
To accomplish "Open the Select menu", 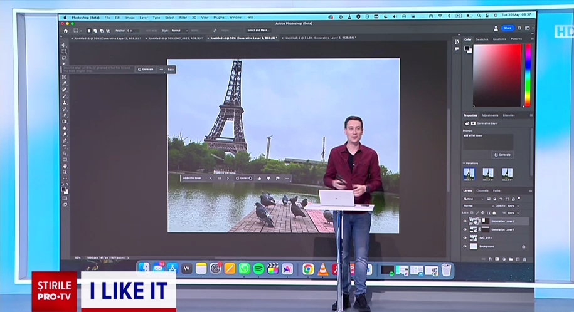I will pyautogui.click(x=169, y=17).
